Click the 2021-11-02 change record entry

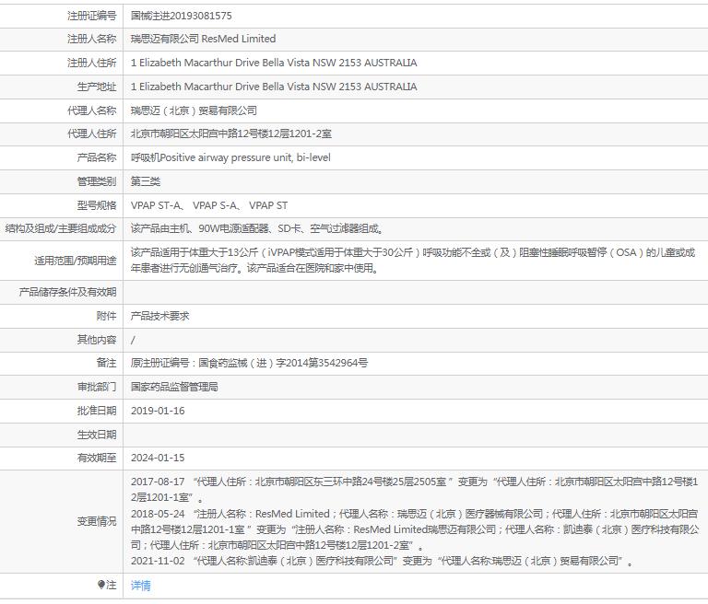pyautogui.click(x=382, y=561)
